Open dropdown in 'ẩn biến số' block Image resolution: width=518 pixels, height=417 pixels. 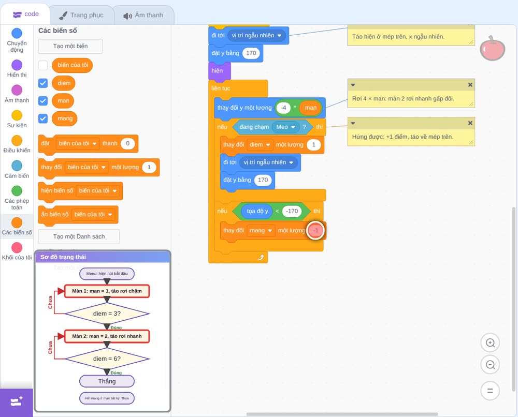pos(93,214)
